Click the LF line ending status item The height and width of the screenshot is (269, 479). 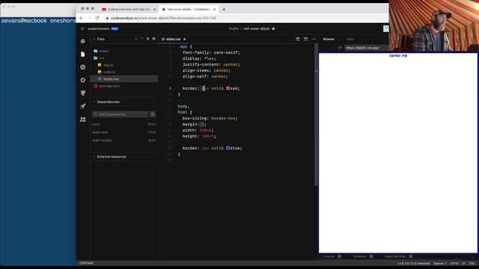pyautogui.click(x=463, y=263)
